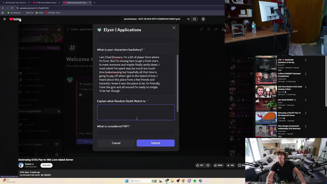Open options for Piers Morgan Uncensored video

[306, 126]
